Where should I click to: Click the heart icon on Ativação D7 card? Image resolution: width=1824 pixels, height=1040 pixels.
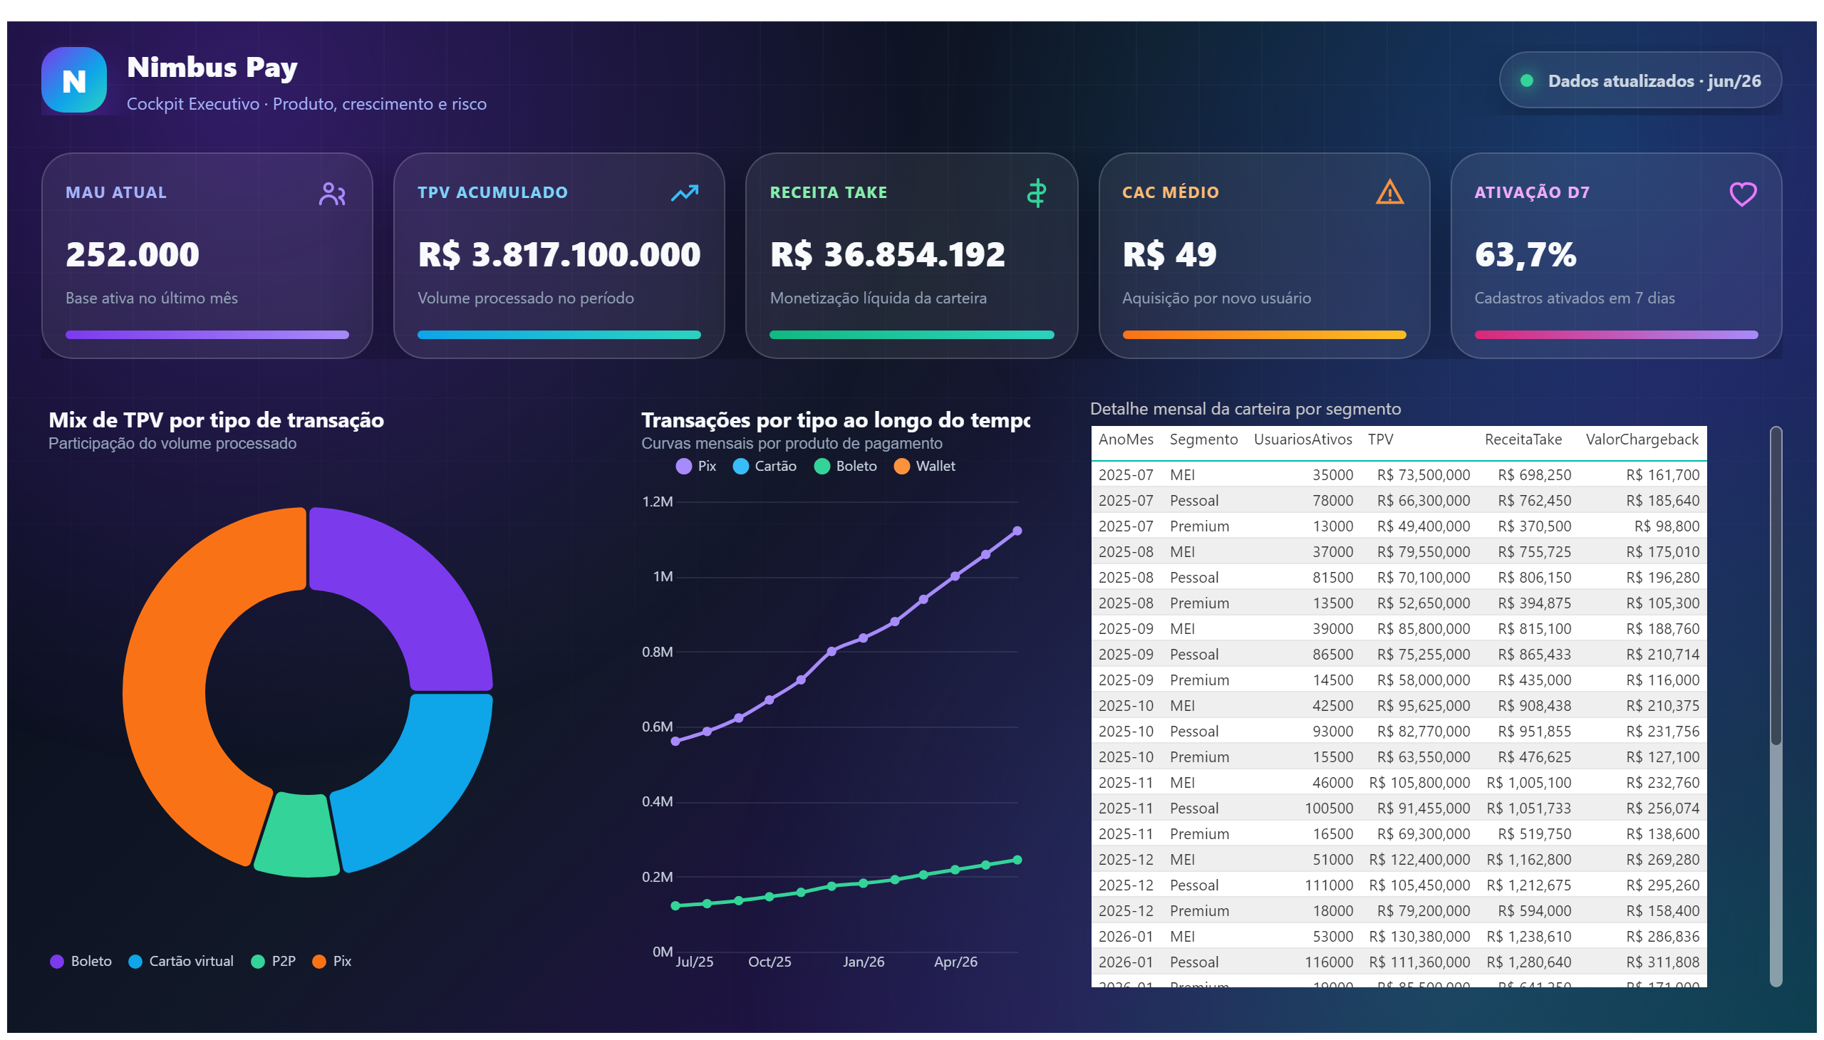1742,194
